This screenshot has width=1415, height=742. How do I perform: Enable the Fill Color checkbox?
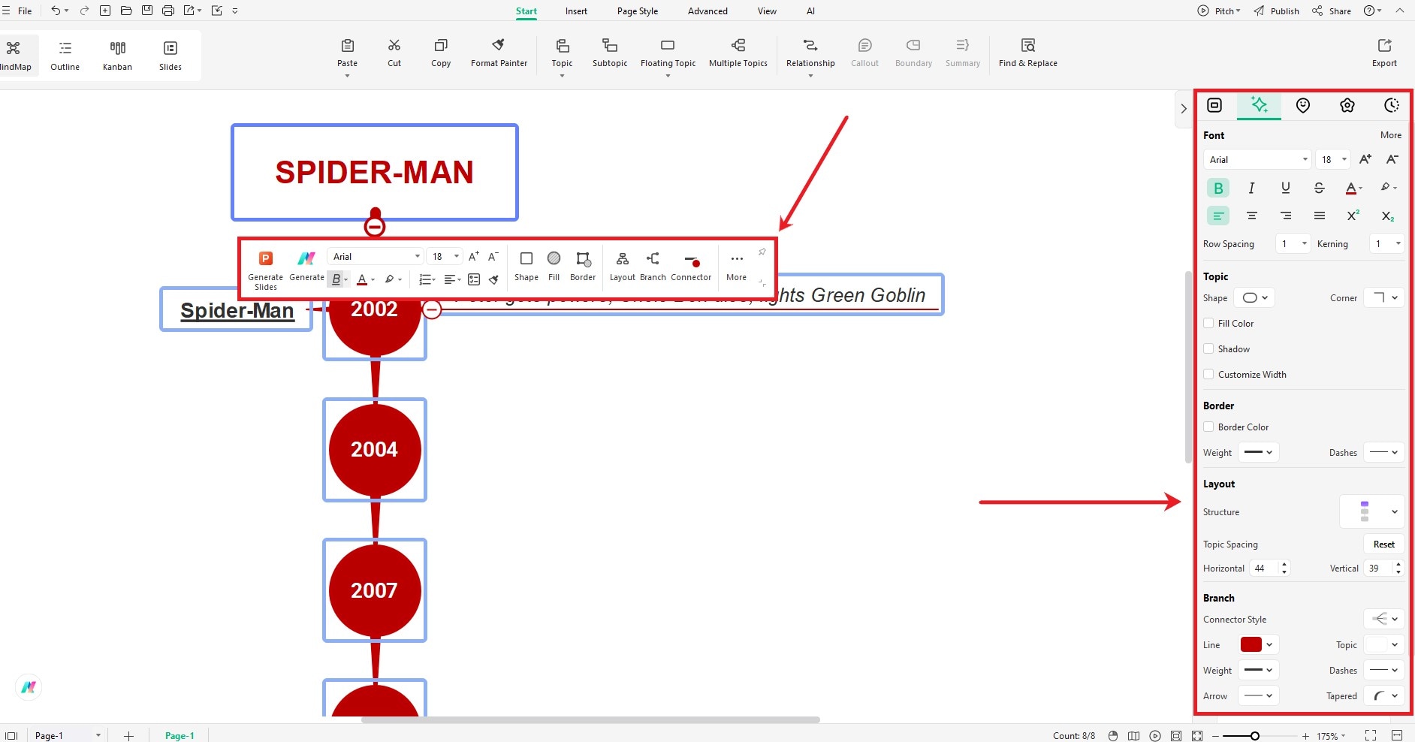(x=1208, y=323)
